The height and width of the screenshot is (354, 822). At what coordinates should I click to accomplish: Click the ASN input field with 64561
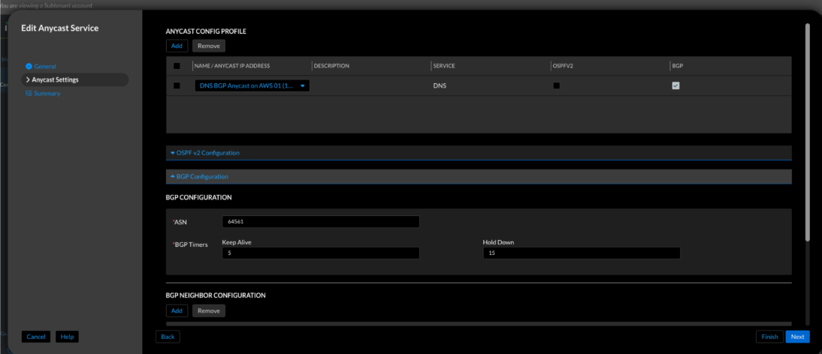[x=321, y=222]
